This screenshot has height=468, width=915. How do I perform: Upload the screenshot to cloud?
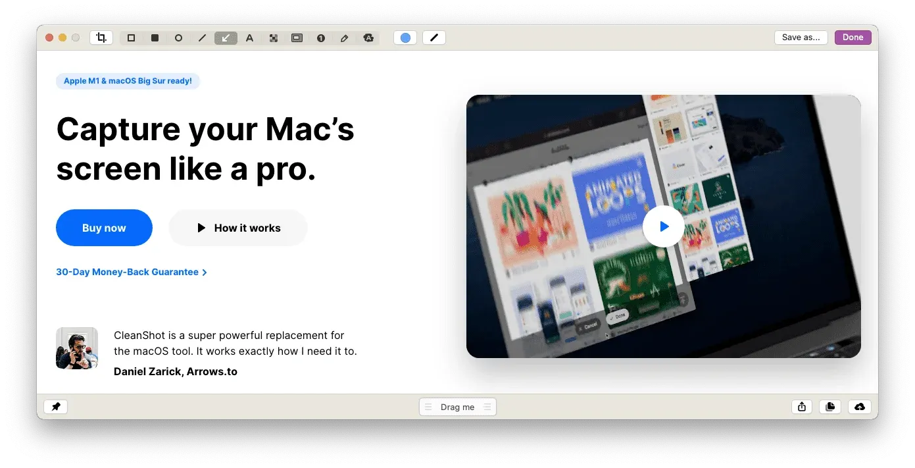(x=859, y=407)
